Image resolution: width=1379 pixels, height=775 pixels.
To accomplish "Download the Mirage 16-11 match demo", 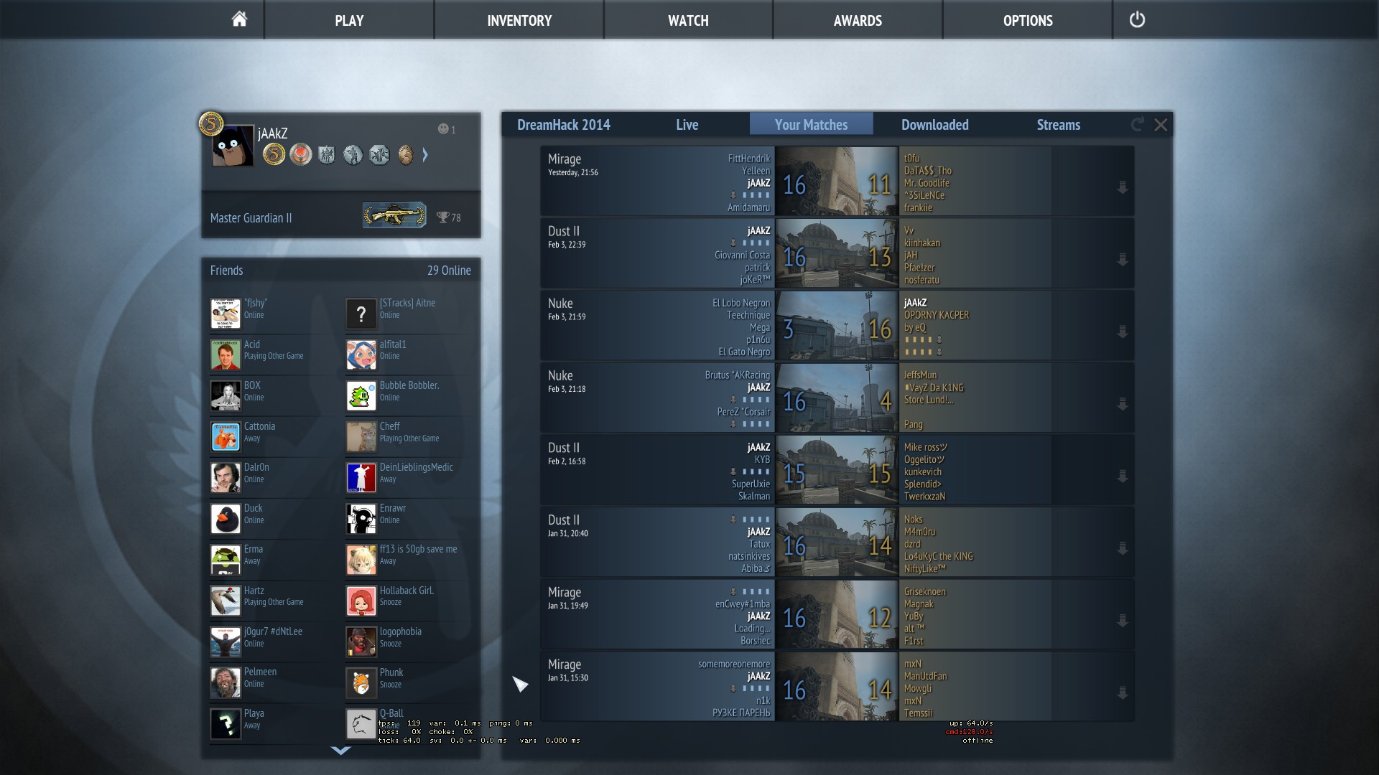I will tap(1123, 187).
